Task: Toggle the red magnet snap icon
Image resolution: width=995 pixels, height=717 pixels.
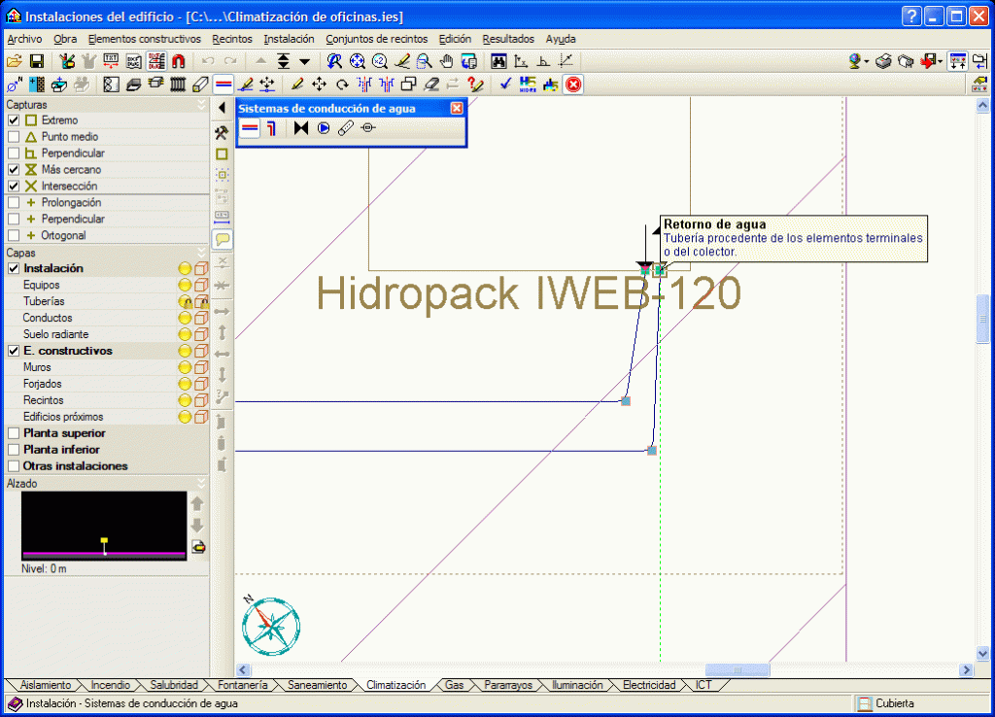Action: 179,61
